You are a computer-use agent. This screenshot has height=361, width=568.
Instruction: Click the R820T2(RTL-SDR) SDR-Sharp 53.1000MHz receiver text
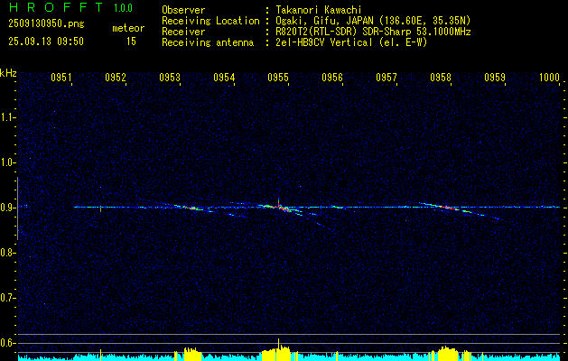[373, 32]
